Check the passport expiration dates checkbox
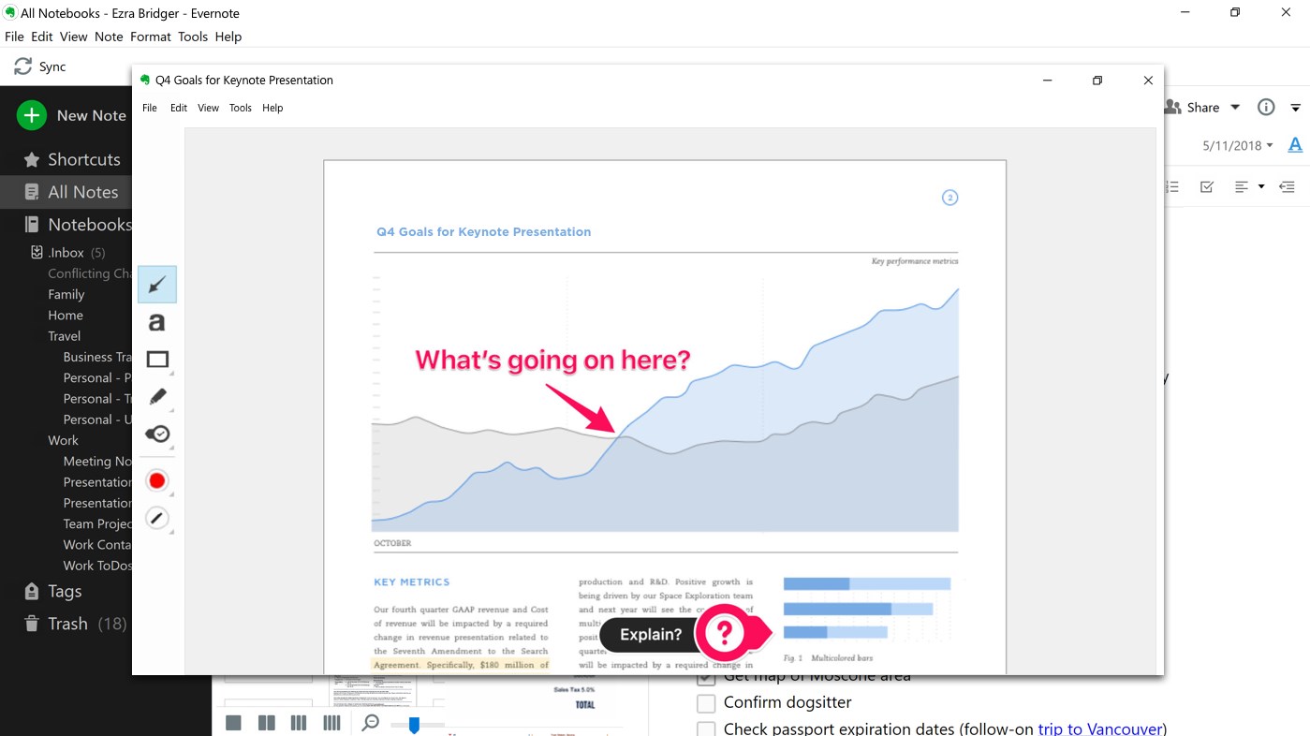 tap(705, 729)
